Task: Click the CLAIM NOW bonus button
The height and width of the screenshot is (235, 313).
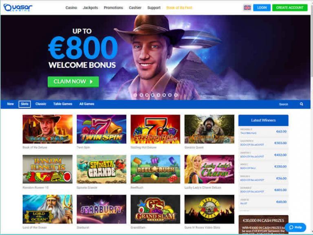Action: pos(73,82)
